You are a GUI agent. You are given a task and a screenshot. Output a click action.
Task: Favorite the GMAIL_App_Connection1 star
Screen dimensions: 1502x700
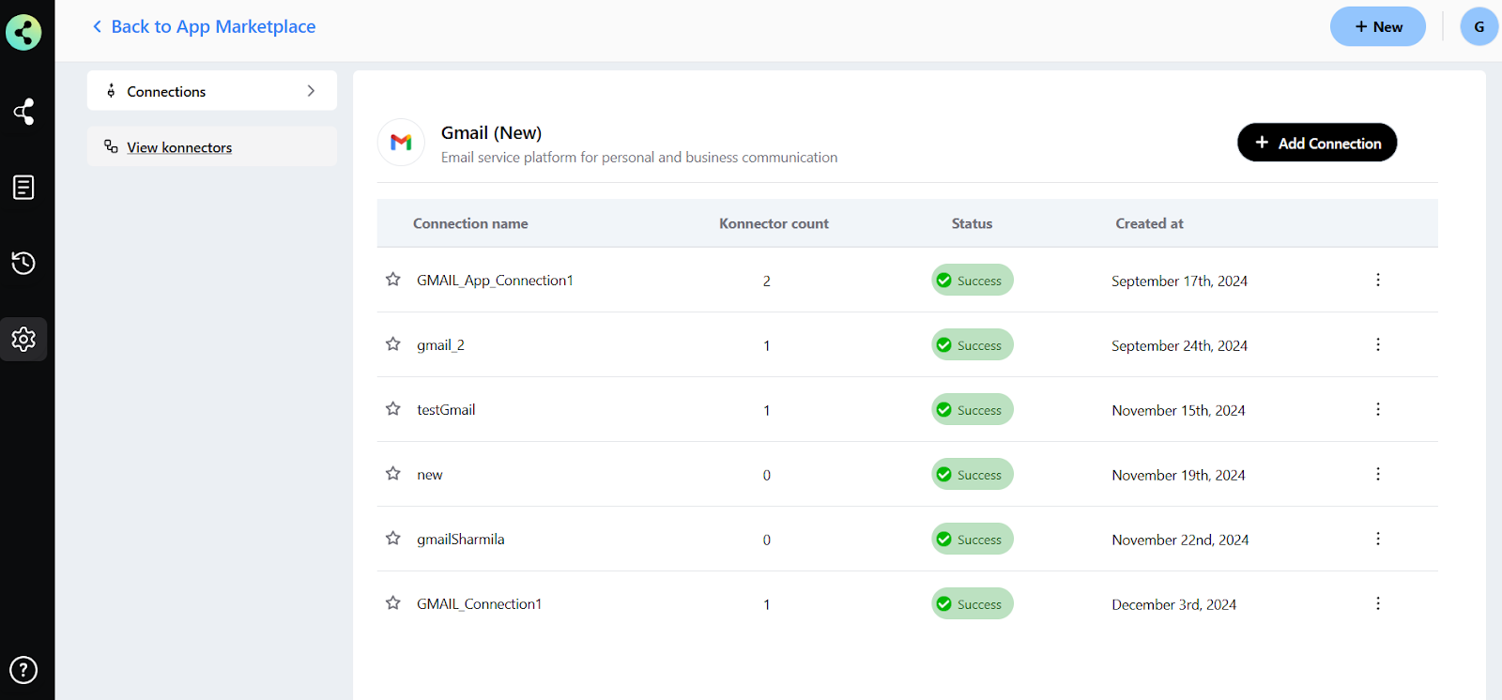(x=392, y=280)
